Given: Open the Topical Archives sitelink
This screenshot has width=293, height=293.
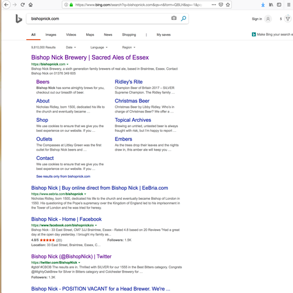Looking at the screenshot, I should pos(133,120).
